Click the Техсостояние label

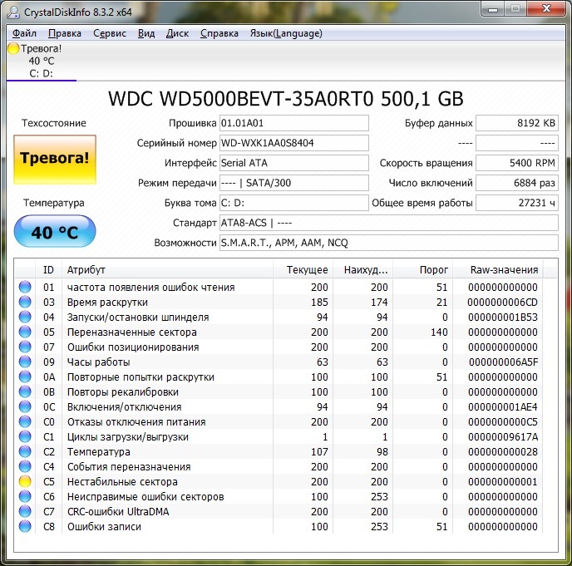tap(54, 123)
